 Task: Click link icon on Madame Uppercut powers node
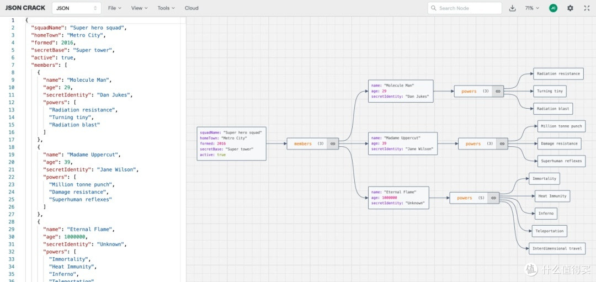click(502, 143)
